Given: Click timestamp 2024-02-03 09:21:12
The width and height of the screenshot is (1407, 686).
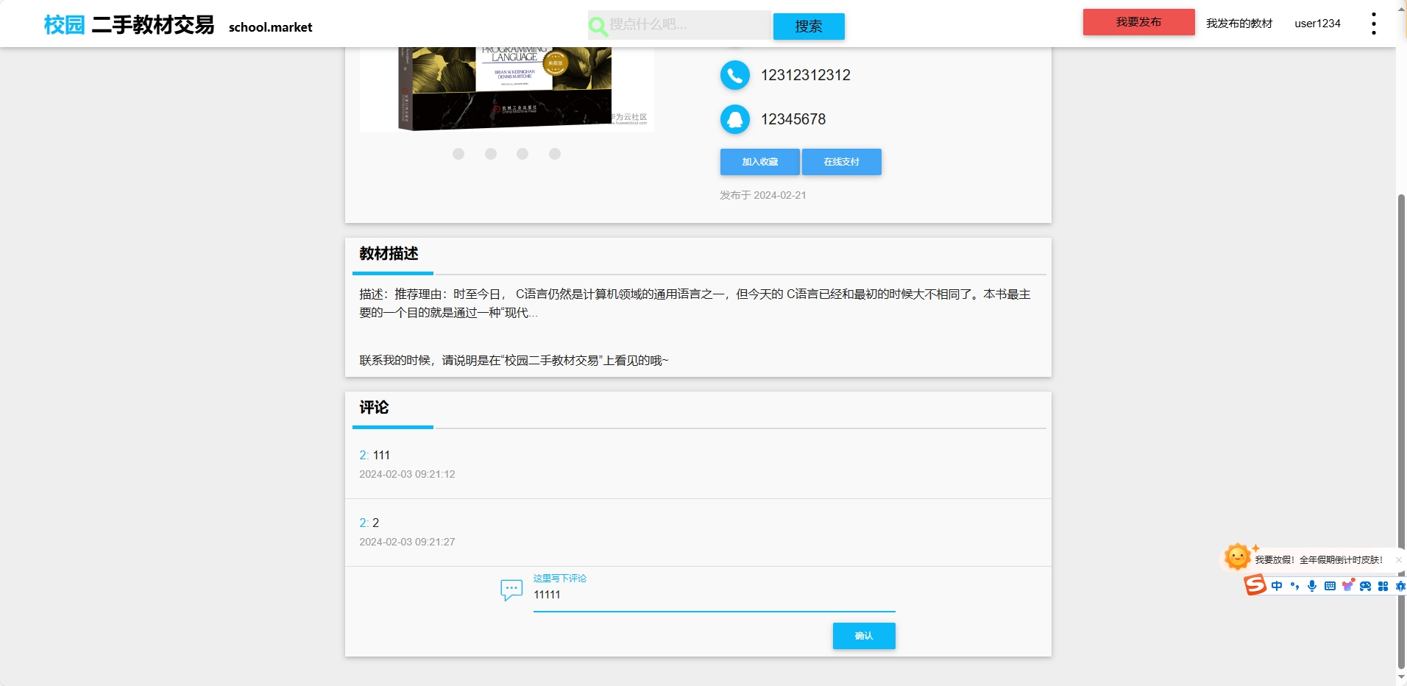Looking at the screenshot, I should coord(407,475).
